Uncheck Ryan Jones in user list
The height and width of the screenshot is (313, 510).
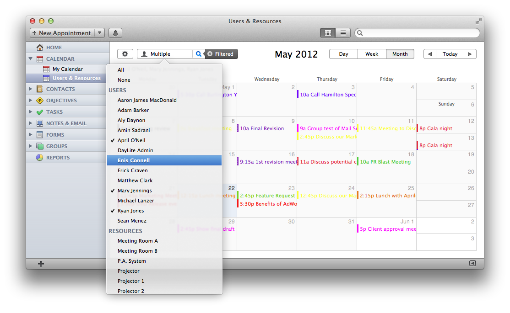click(130, 211)
